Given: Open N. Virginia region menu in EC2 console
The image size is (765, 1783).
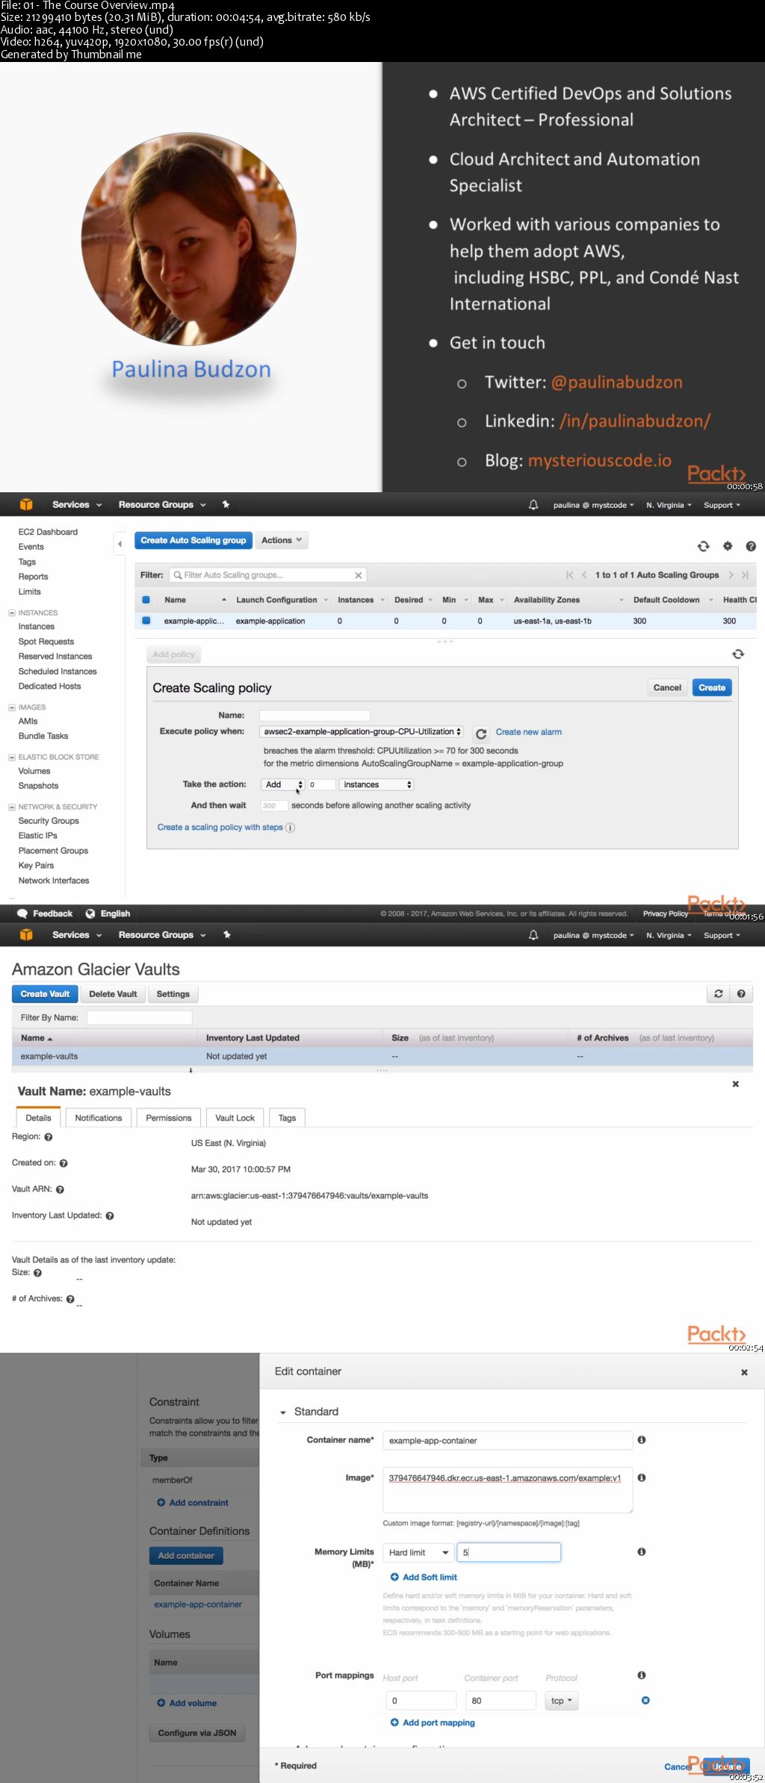Looking at the screenshot, I should [669, 505].
